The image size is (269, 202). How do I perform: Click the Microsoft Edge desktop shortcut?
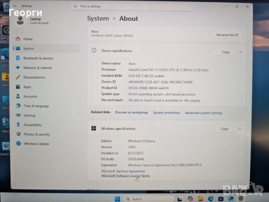tap(5, 58)
